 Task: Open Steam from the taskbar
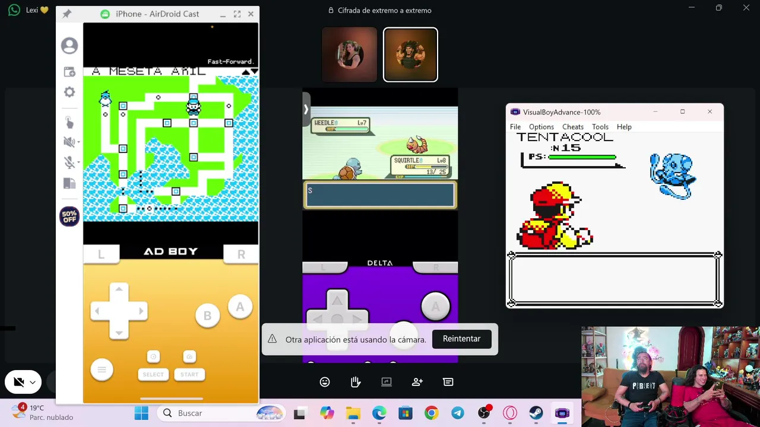[536, 413]
